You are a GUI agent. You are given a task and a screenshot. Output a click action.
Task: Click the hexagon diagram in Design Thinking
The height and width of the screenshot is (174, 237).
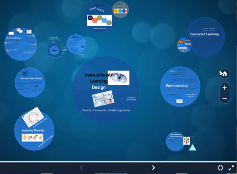99,20
